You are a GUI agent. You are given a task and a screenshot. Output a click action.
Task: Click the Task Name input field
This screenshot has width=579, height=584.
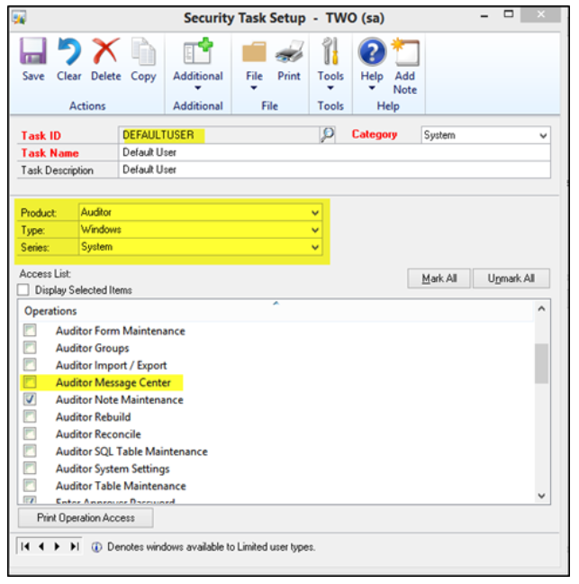pyautogui.click(x=335, y=152)
